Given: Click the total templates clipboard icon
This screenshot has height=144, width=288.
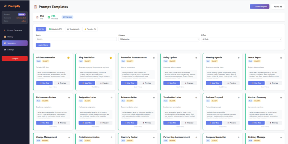Looking at the screenshot, I should [37, 17].
